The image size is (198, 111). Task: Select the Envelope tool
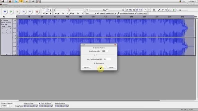click(47, 10)
